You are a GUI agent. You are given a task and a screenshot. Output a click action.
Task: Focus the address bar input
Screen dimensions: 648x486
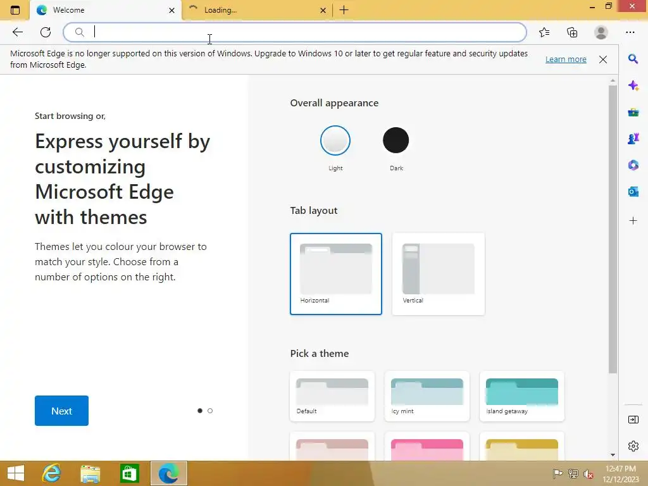(x=295, y=32)
